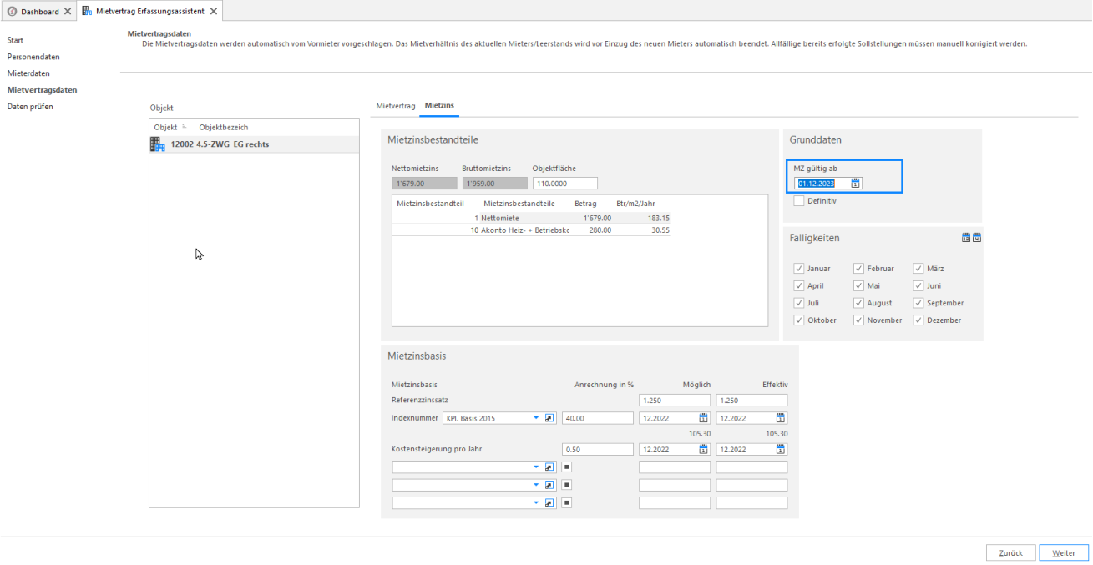The image size is (1093, 565).
Task: Click the Fälligkeiten calendar icon showing 4
Action: [x=977, y=238]
